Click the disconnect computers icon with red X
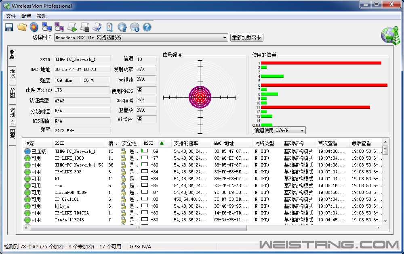 59,27
